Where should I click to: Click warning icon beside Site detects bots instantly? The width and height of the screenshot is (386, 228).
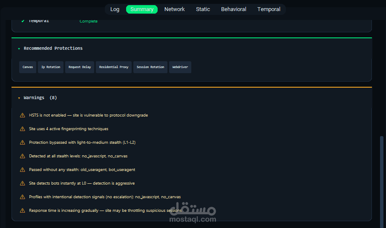pyautogui.click(x=23, y=183)
